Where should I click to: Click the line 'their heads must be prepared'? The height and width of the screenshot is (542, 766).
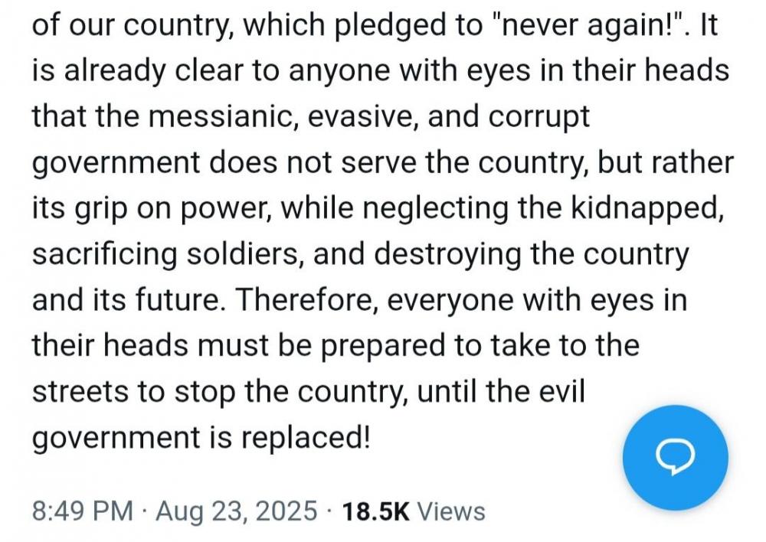tap(336, 346)
